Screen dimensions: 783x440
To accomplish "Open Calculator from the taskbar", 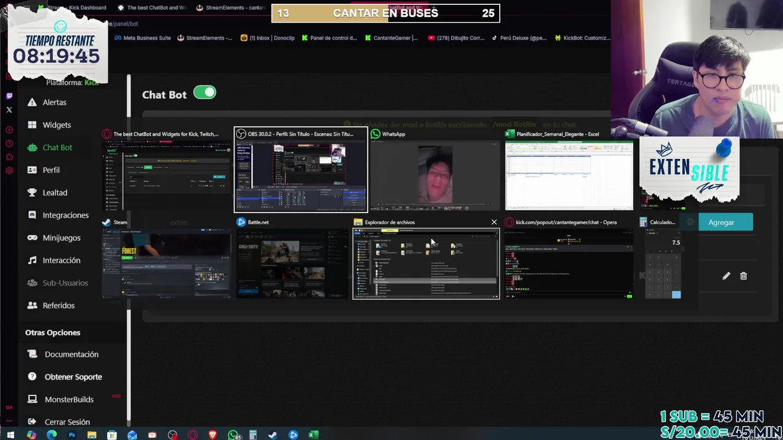I will (253, 435).
